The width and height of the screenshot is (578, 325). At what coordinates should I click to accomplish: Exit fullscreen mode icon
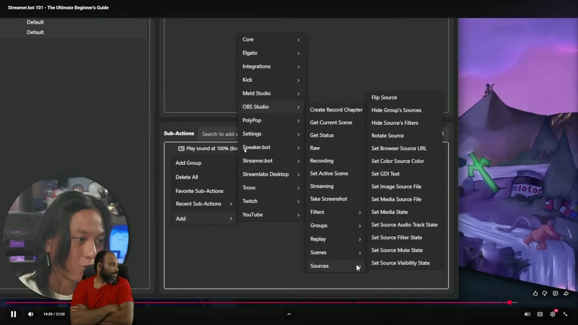(x=565, y=314)
